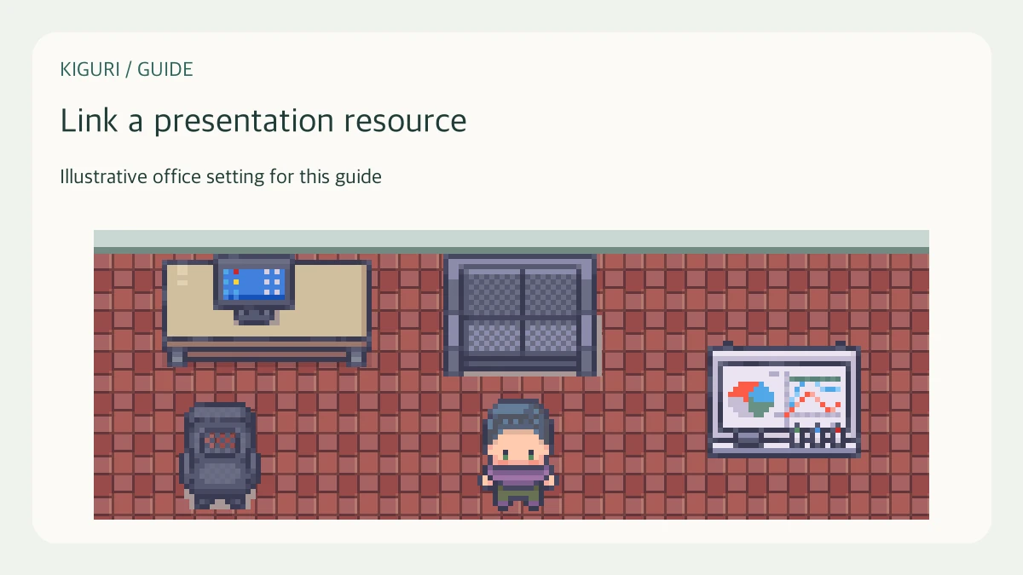Click the "Illustrative office setting for this guide" caption

coord(221,177)
